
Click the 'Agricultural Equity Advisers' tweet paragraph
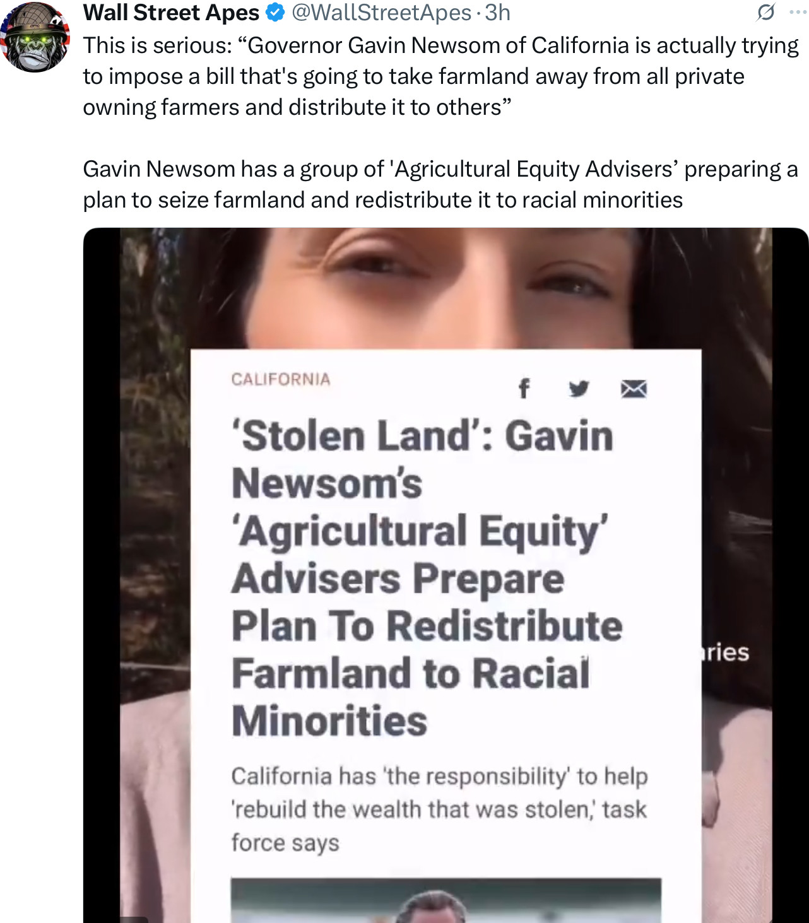coord(440,184)
